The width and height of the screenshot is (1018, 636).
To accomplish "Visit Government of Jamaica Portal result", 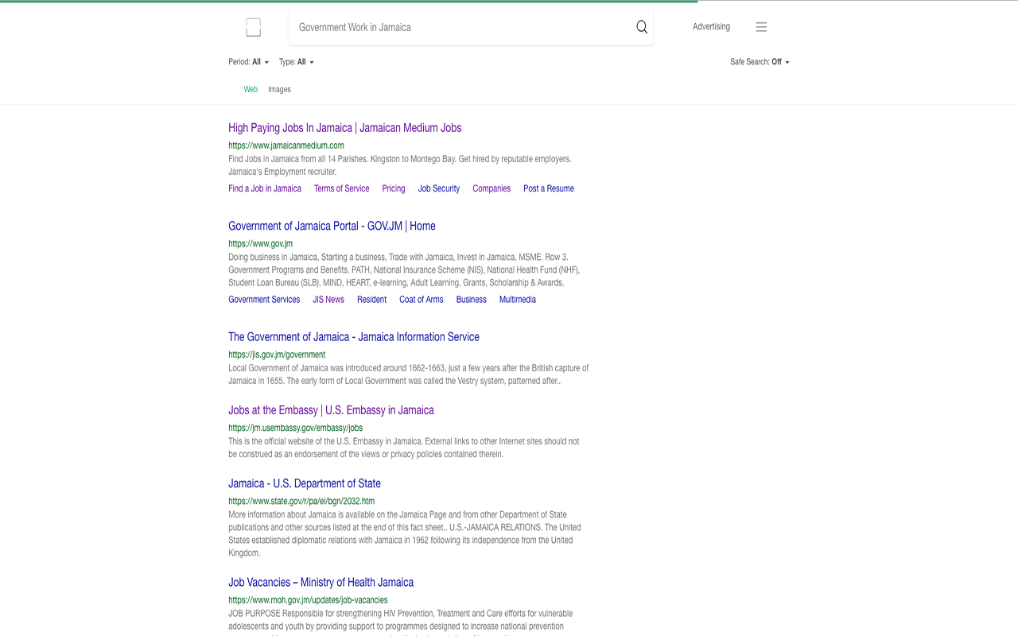I will point(332,227).
